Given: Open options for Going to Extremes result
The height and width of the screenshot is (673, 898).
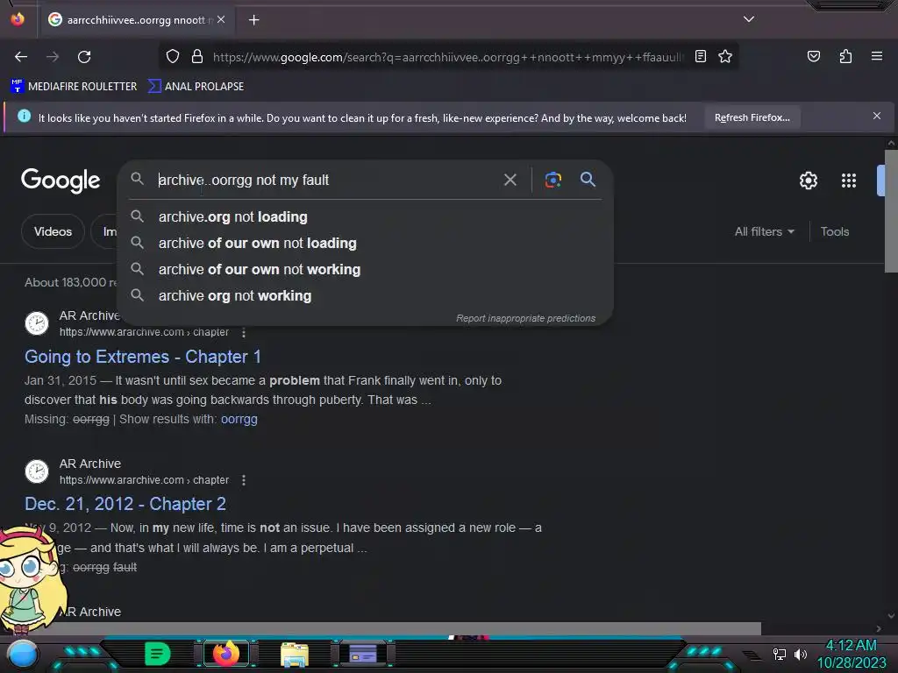Looking at the screenshot, I should click(x=244, y=332).
